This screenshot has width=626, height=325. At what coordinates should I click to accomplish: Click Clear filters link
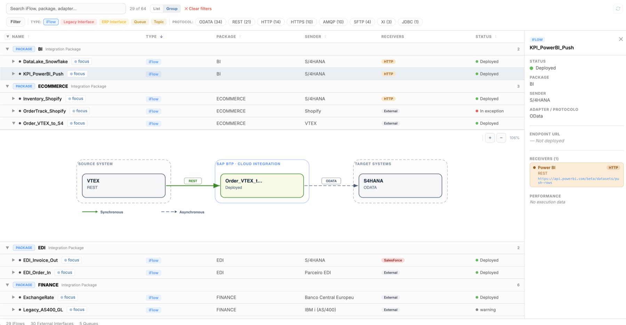click(198, 9)
